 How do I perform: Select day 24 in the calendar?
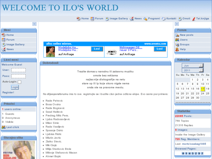[203, 94]
